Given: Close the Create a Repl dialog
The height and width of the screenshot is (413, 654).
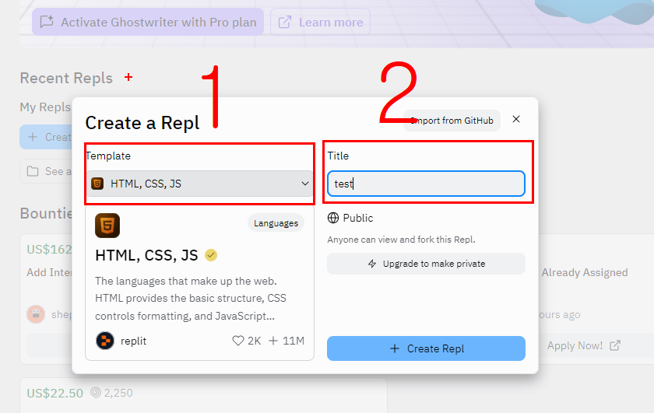Looking at the screenshot, I should 516,119.
